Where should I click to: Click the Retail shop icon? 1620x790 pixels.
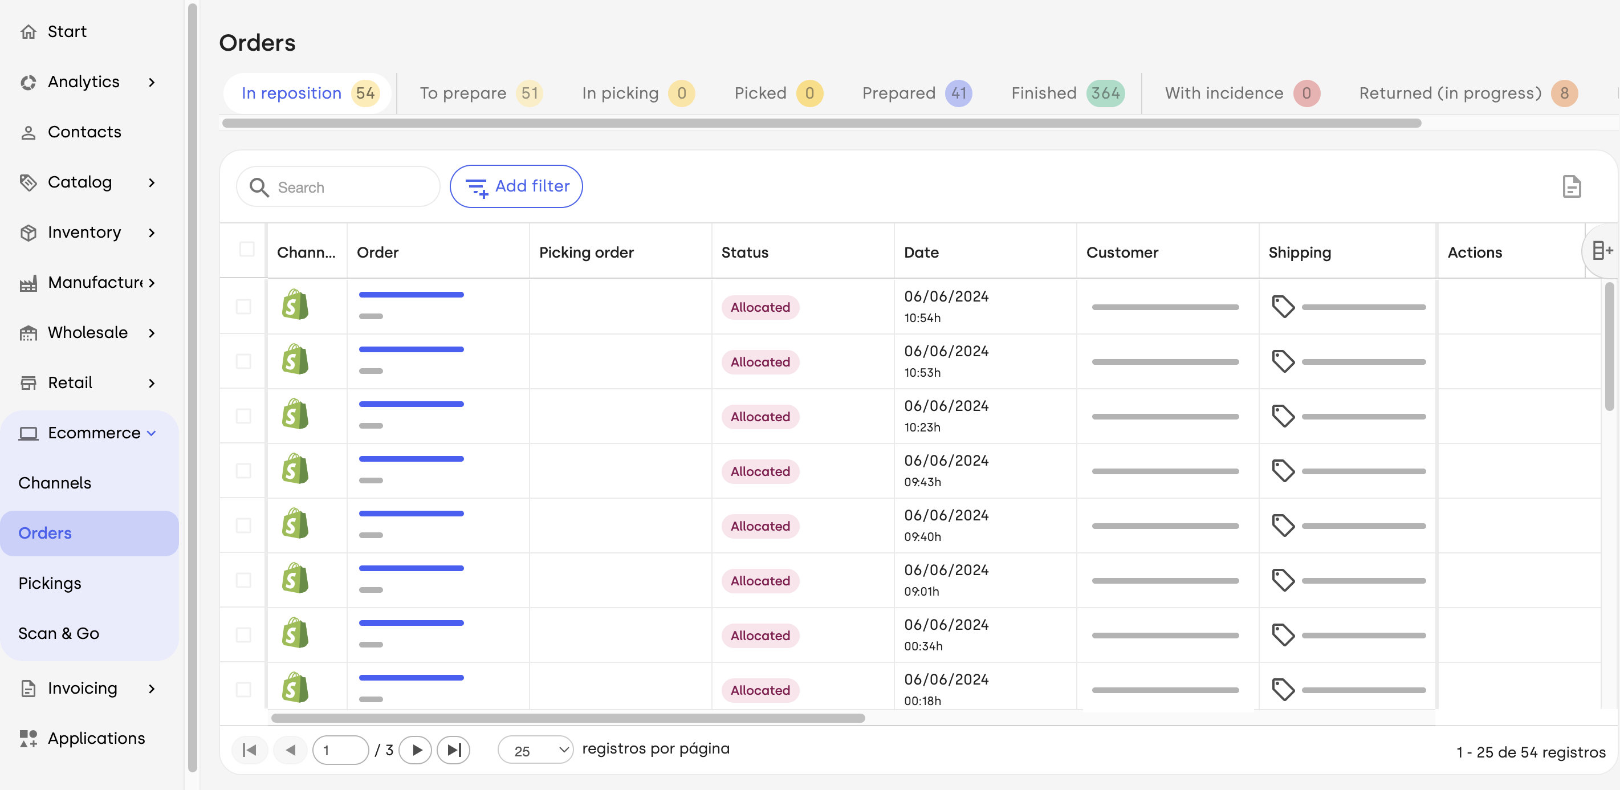29,383
